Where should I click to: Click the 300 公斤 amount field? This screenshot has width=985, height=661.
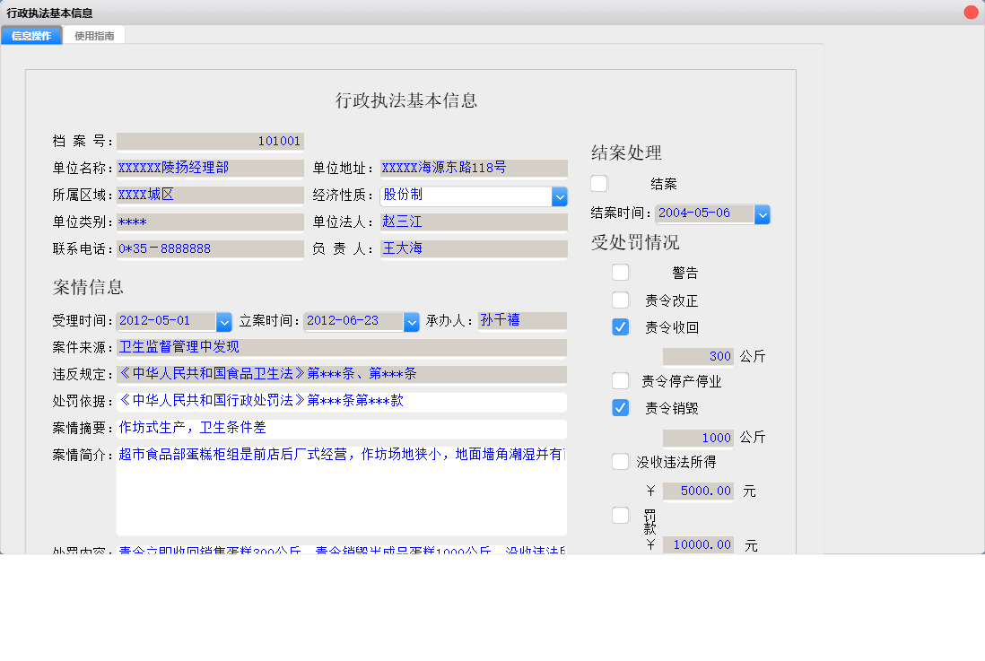point(698,356)
